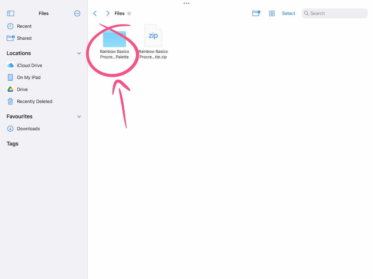Collapse the Locations section
Screen dimensions: 373x279
[79, 53]
